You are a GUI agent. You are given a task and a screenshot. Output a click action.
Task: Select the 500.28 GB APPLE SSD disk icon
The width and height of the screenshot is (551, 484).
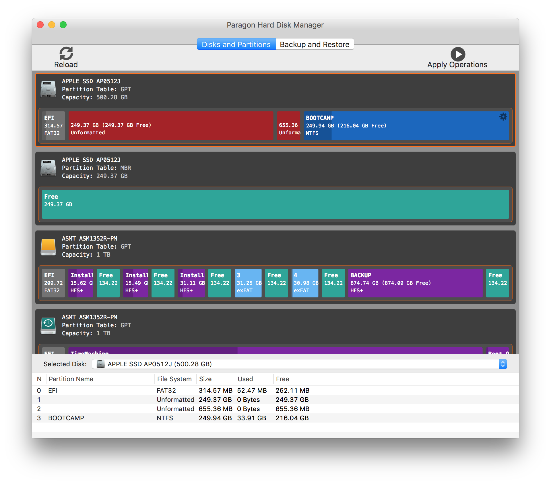(x=48, y=89)
